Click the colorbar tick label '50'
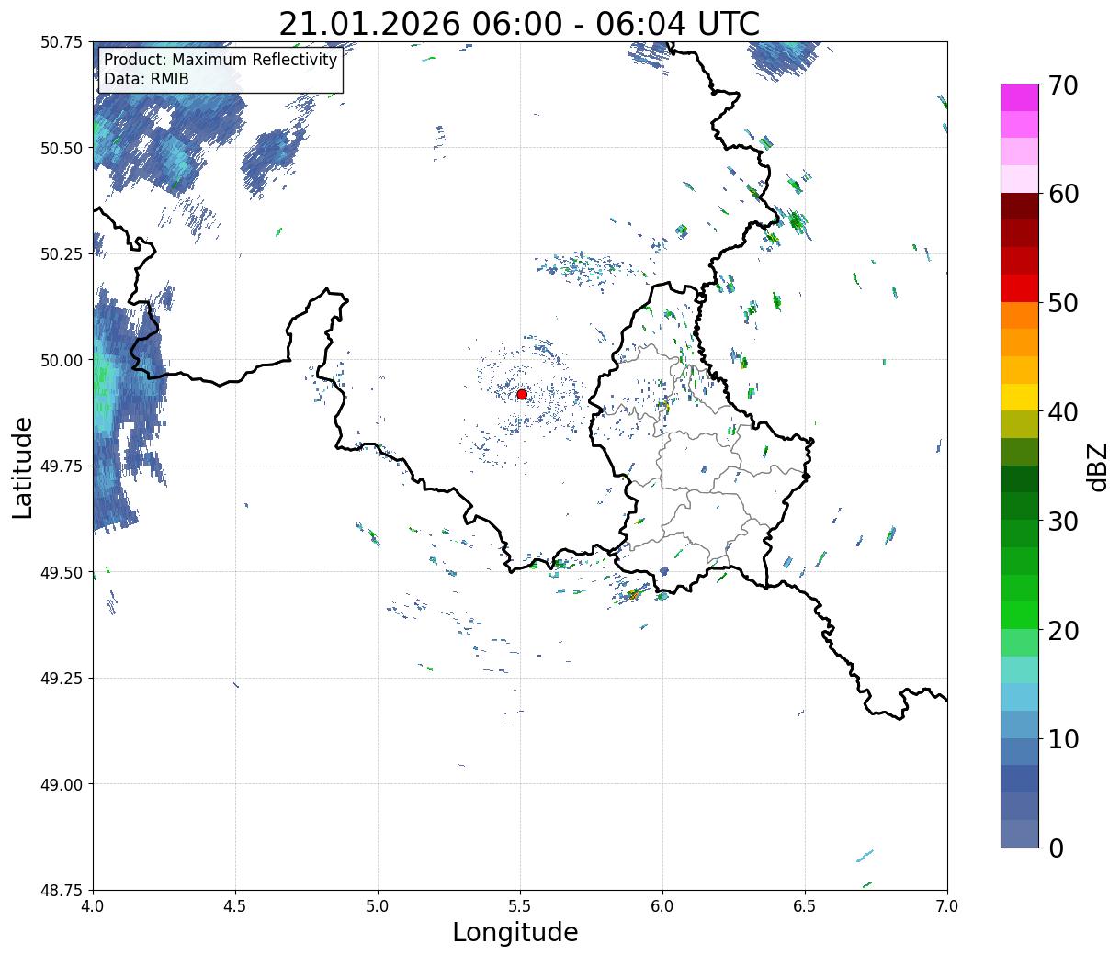 (x=1063, y=303)
